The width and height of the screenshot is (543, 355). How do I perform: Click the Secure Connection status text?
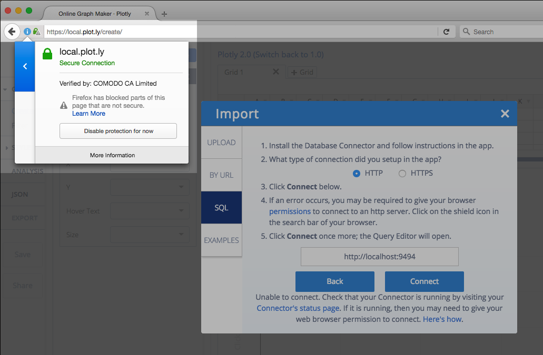pyautogui.click(x=87, y=63)
